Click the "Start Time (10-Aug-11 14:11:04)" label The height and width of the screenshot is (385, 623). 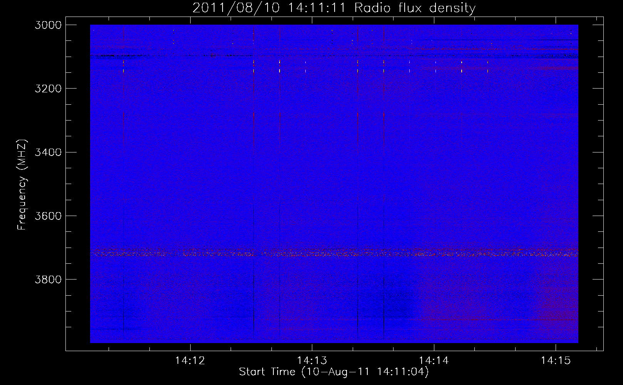pyautogui.click(x=334, y=372)
